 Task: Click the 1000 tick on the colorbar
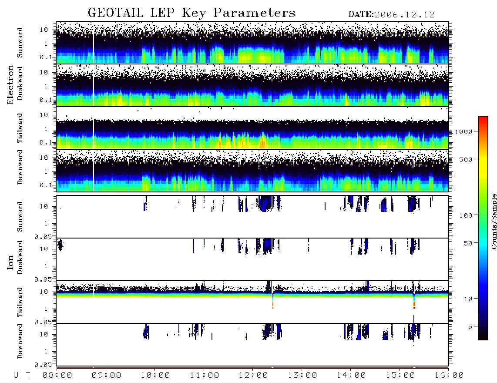464,131
